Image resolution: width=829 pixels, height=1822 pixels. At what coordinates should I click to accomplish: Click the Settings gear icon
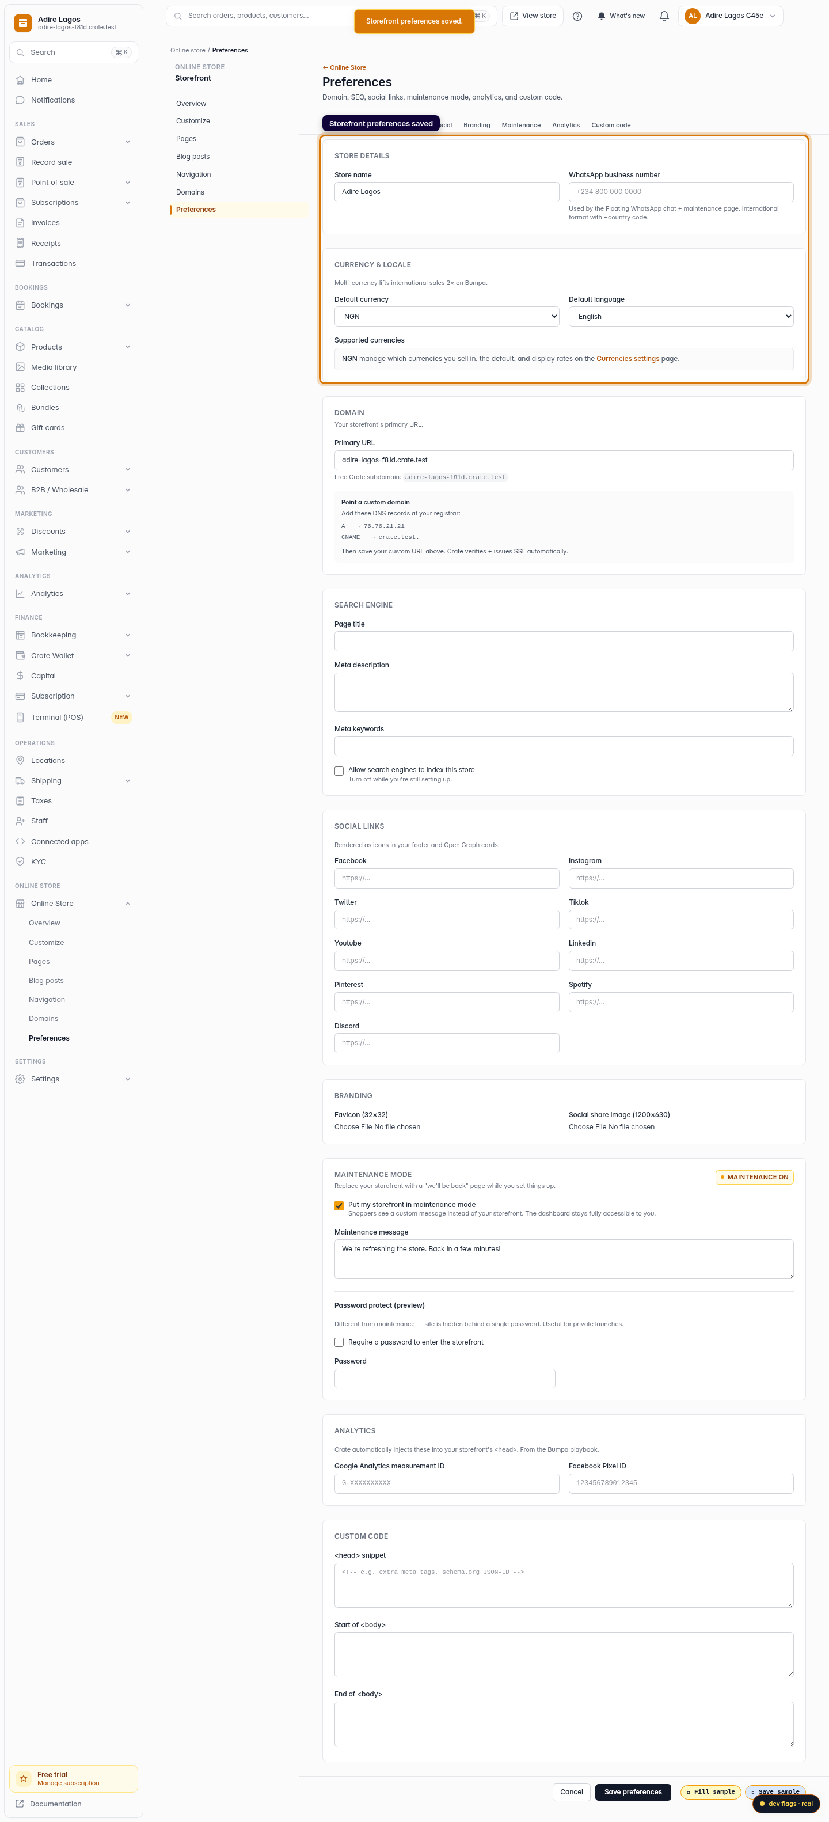20,1079
